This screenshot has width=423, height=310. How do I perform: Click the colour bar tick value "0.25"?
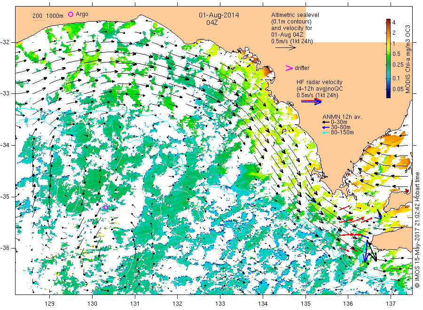pos(398,65)
